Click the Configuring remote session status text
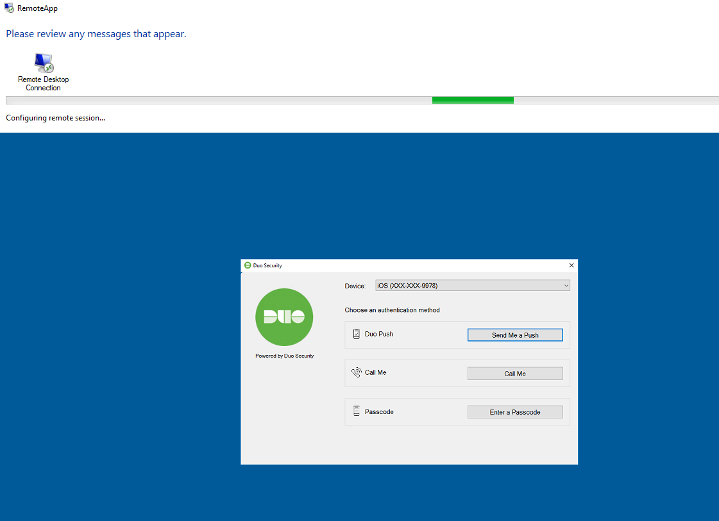This screenshot has height=521, width=719. coord(55,117)
